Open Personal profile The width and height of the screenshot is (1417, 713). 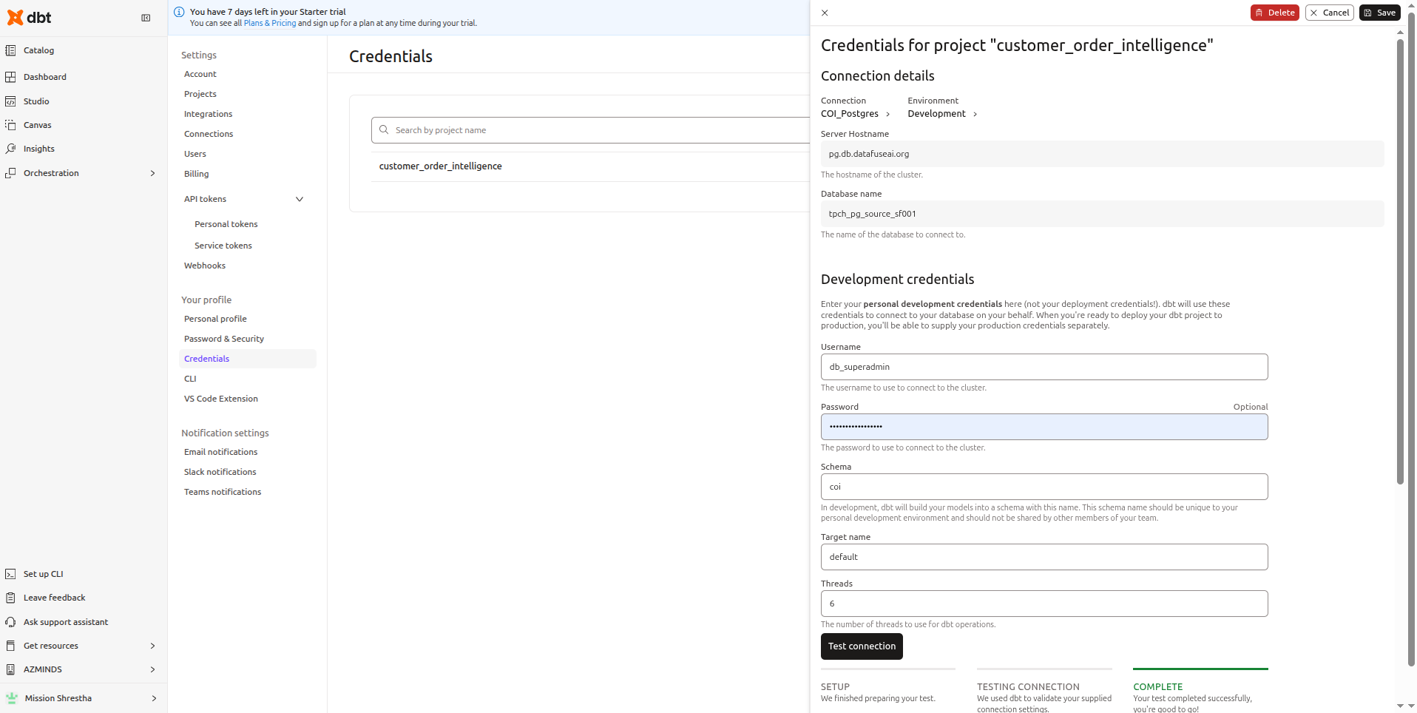pyautogui.click(x=215, y=319)
